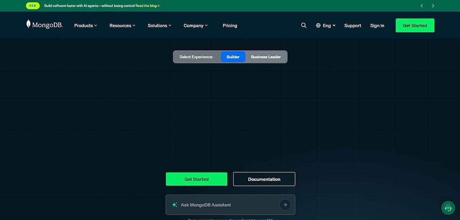Click Sign In
Image resolution: width=460 pixels, height=220 pixels.
coord(377,26)
